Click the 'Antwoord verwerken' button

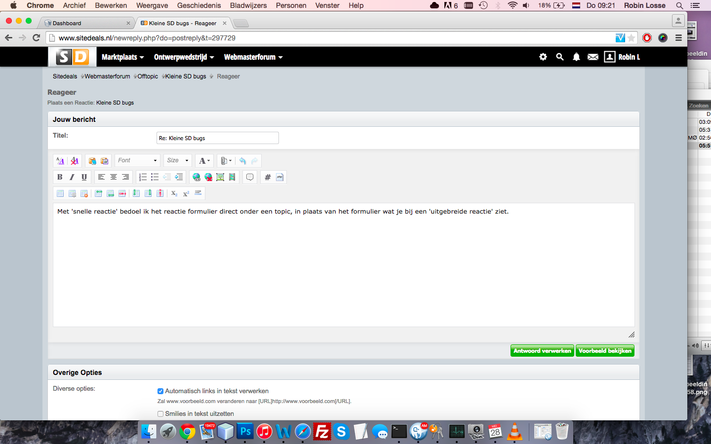tap(542, 351)
